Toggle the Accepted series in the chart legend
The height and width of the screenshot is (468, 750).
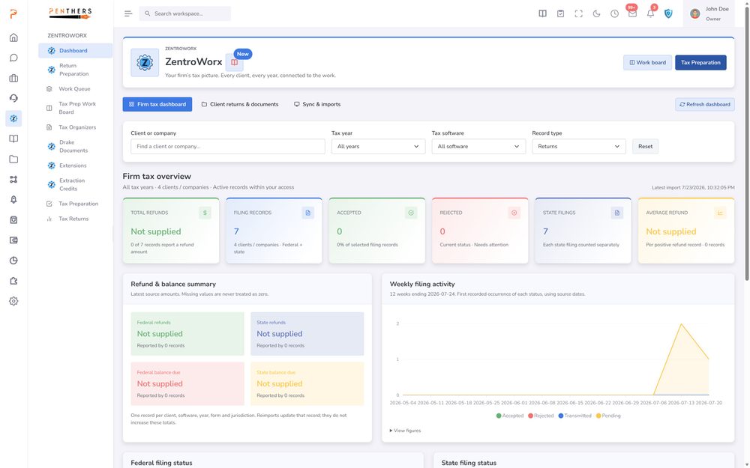click(510, 416)
